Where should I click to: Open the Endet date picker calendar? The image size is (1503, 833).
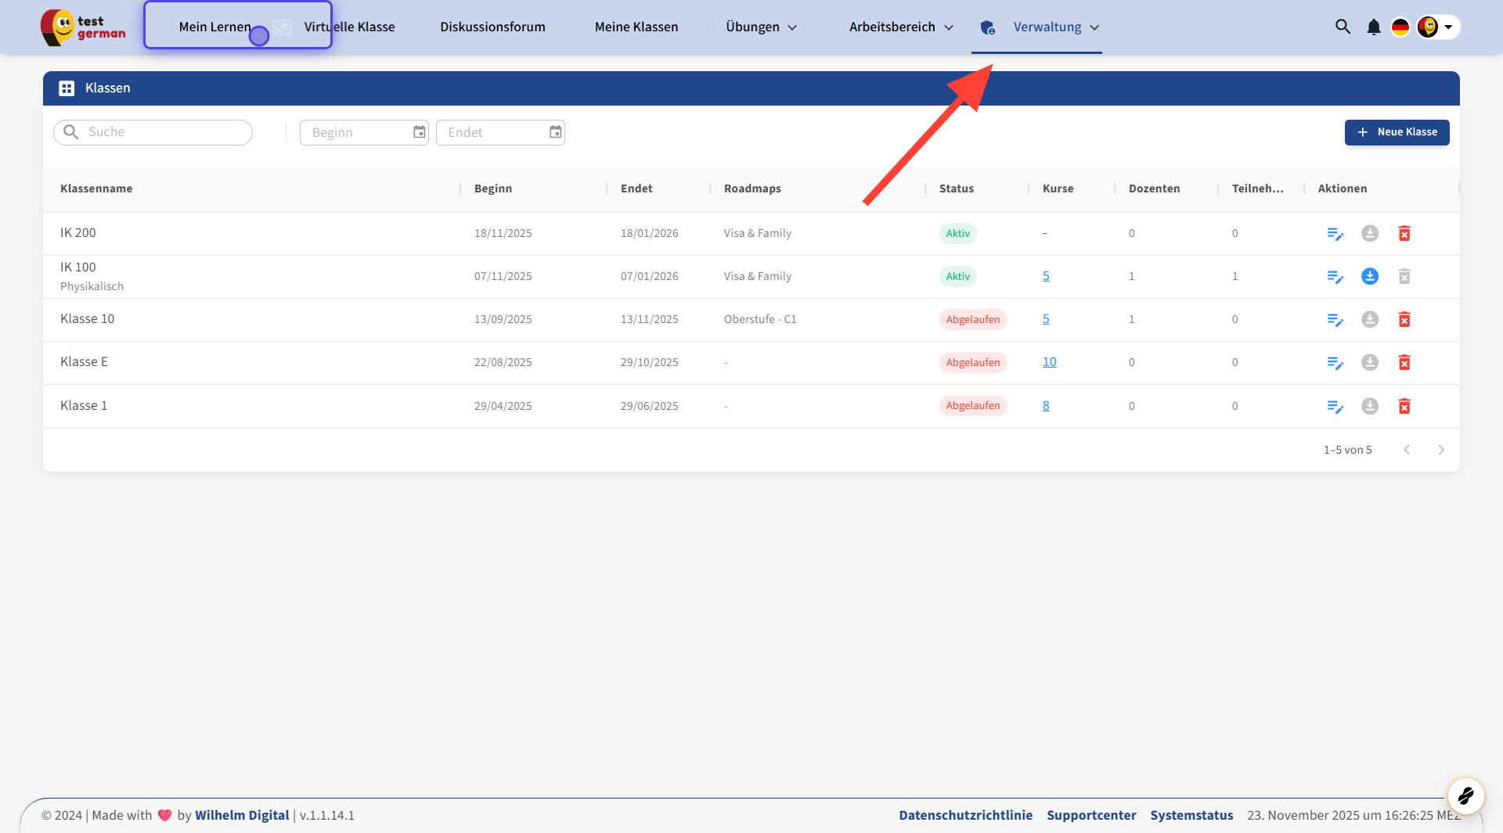point(555,132)
